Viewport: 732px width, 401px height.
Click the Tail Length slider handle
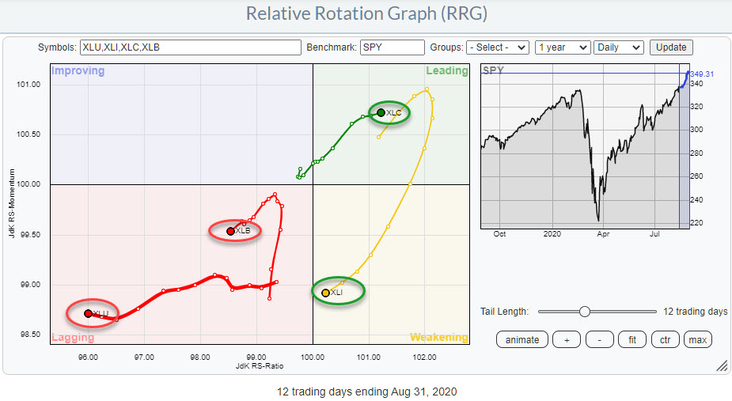[x=585, y=312]
